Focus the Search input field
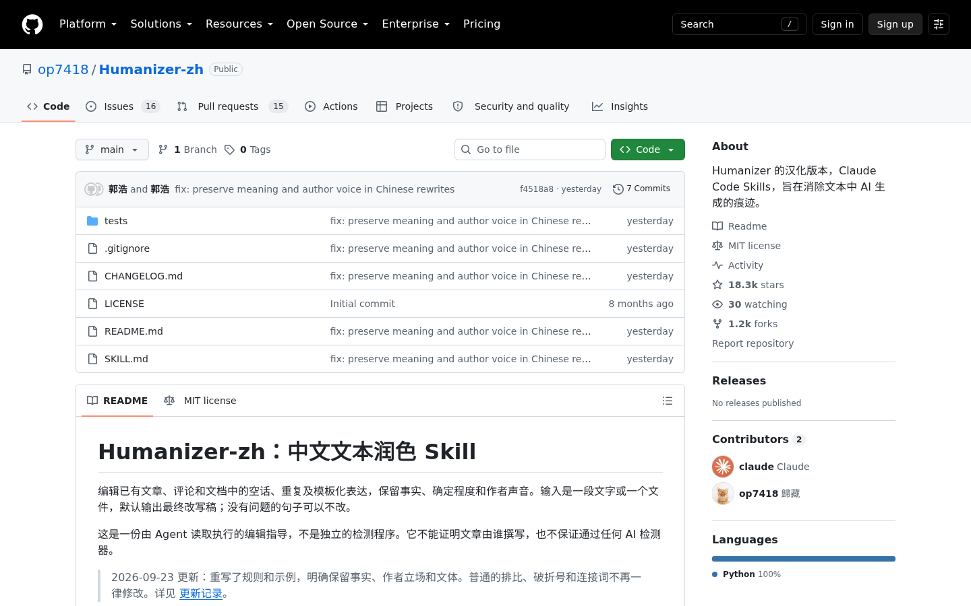 pos(739,24)
